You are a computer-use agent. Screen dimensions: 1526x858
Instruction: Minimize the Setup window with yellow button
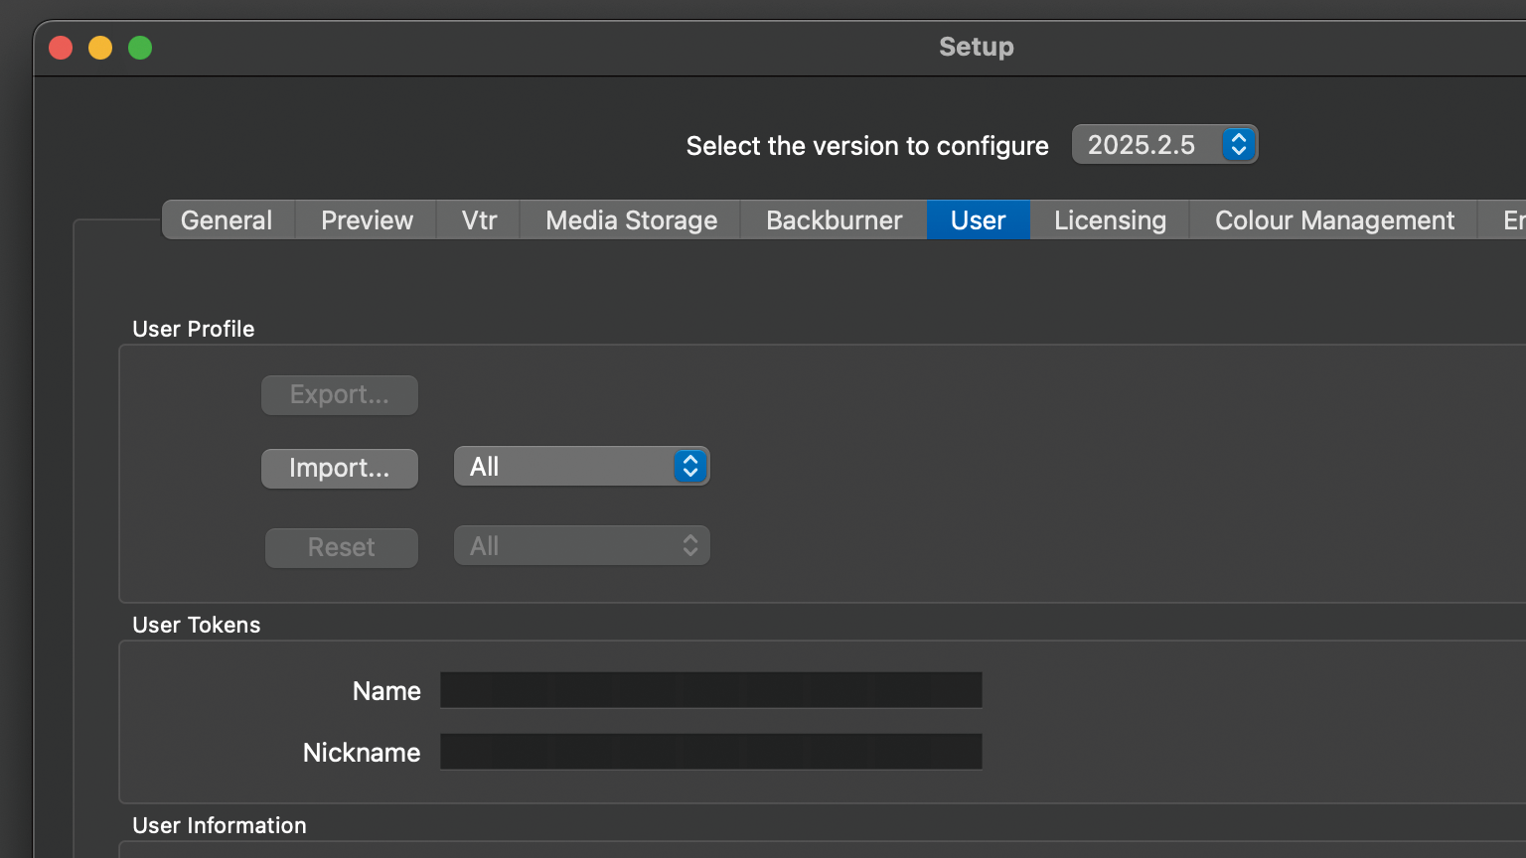click(100, 48)
